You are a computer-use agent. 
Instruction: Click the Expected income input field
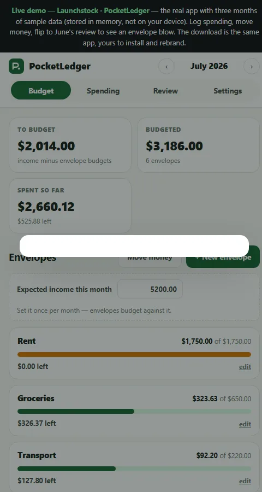(x=150, y=289)
